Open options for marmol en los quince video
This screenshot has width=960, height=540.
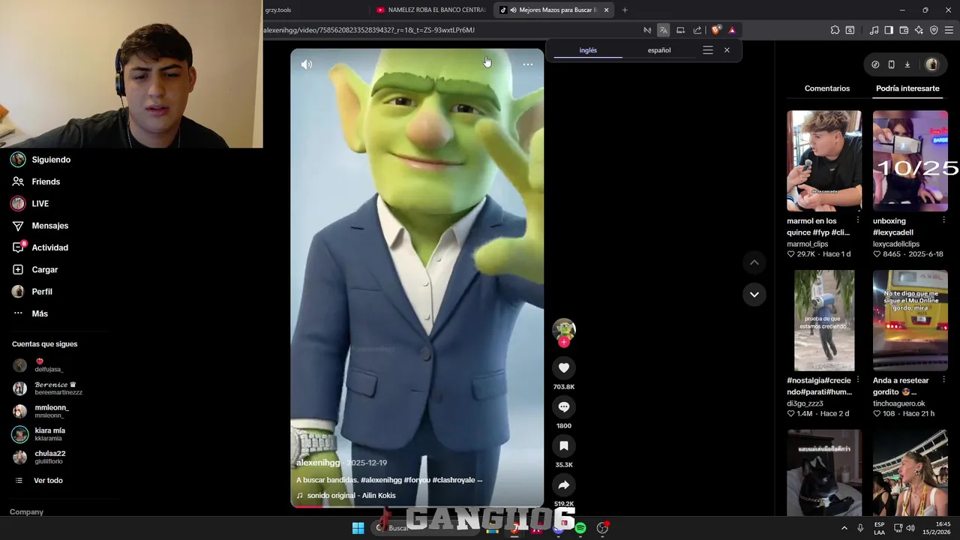[858, 220]
